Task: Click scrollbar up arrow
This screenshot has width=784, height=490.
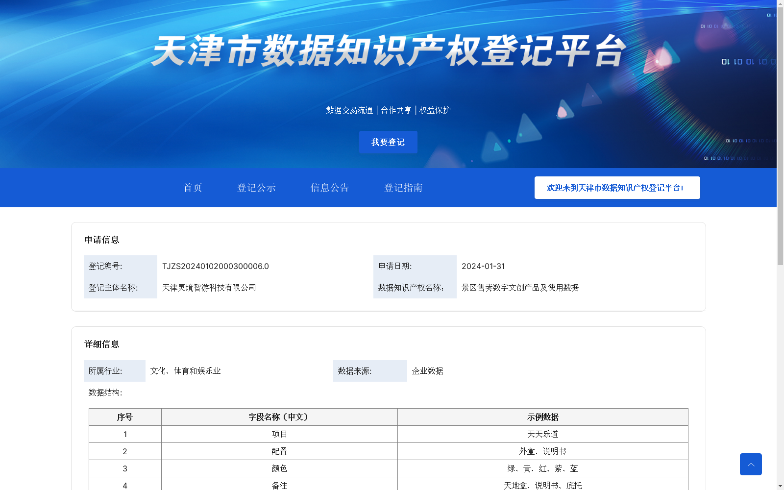Action: tap(780, 3)
